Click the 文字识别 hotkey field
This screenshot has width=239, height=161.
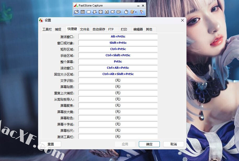[118, 80]
